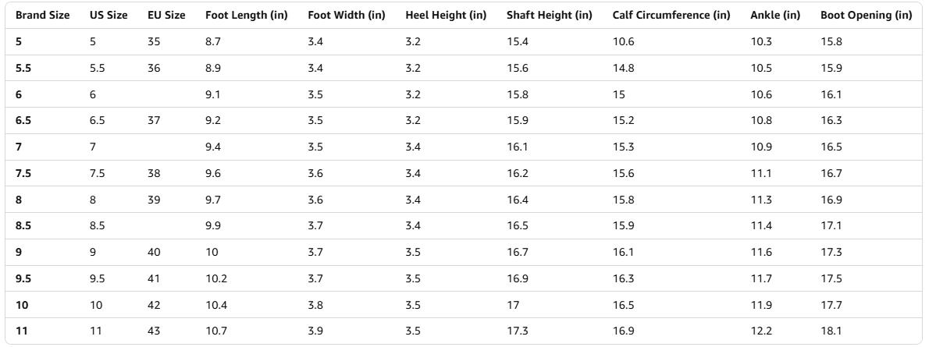Select the Foot Width (in) header
This screenshot has height=347, width=929.
click(346, 16)
